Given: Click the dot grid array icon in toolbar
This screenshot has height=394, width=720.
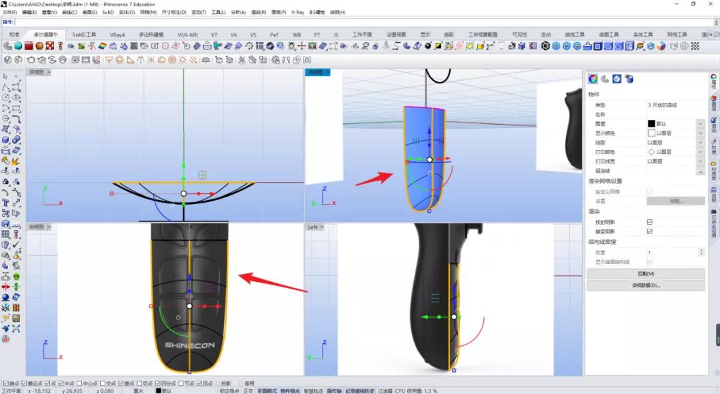Looking at the screenshot, I should pos(260,46).
